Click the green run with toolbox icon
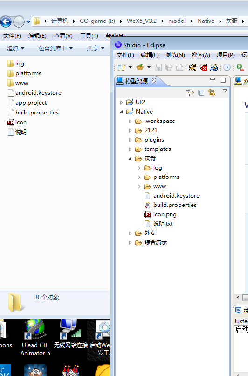 (241, 67)
